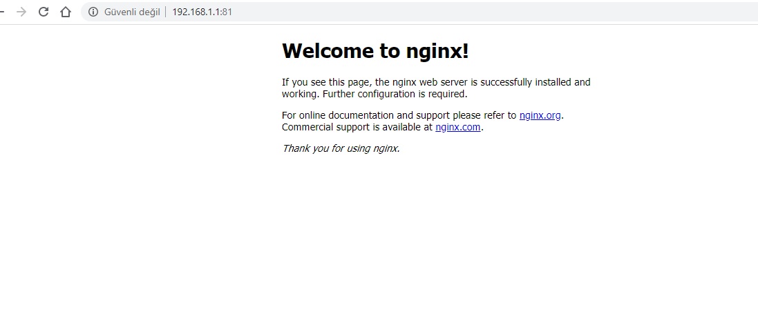Reload the page with the refresh icon
Viewport: 758px width, 325px height.
[x=44, y=12]
